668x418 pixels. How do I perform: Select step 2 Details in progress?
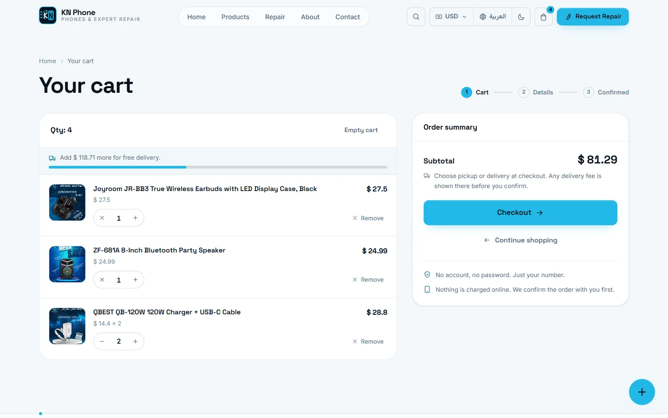pyautogui.click(x=536, y=92)
